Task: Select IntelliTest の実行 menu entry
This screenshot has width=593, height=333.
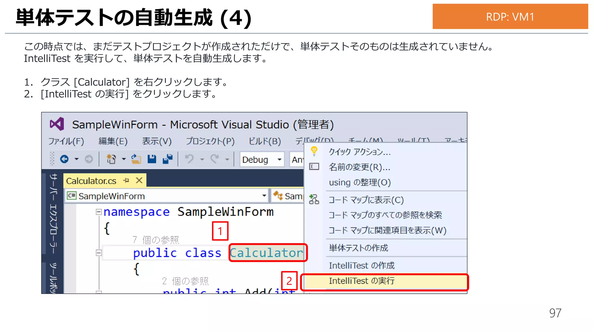Action: coord(386,281)
